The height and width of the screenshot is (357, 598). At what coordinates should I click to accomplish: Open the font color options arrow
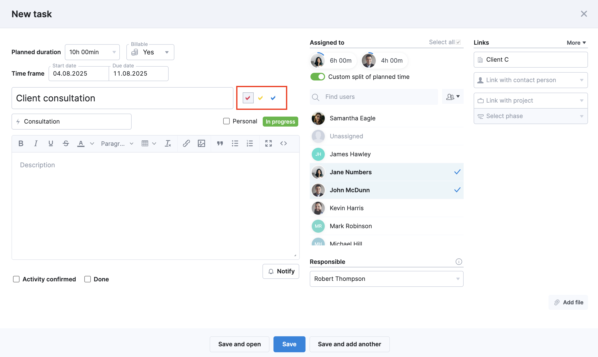tap(92, 144)
